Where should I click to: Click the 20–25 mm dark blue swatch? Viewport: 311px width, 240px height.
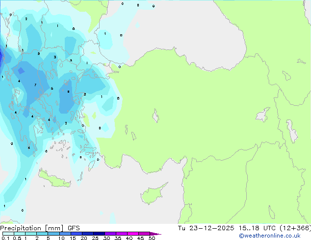point(88,234)
